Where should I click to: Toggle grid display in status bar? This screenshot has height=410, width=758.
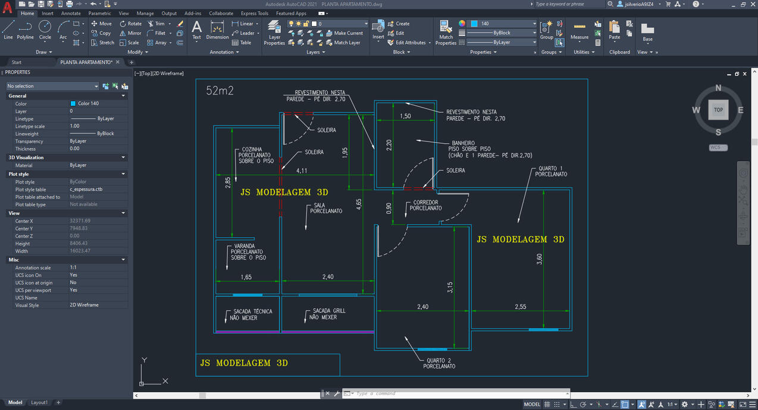coord(547,404)
